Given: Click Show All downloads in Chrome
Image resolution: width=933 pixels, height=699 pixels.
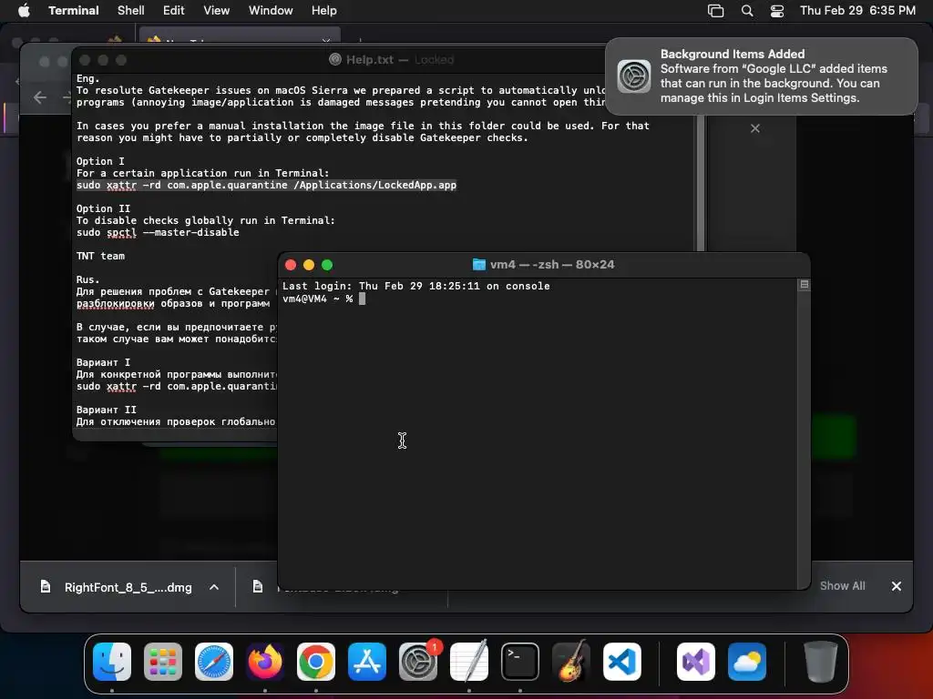Looking at the screenshot, I should pyautogui.click(x=843, y=586).
